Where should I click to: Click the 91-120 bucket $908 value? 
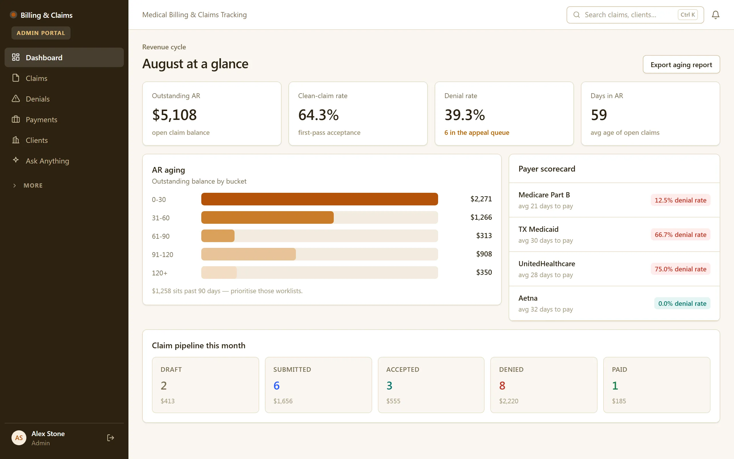484,254
